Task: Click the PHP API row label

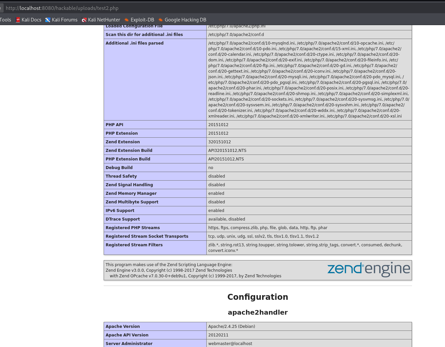Action: pos(114,125)
